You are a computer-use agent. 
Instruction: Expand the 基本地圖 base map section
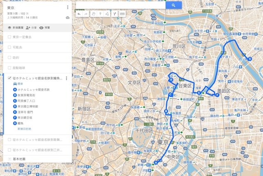click(9, 159)
